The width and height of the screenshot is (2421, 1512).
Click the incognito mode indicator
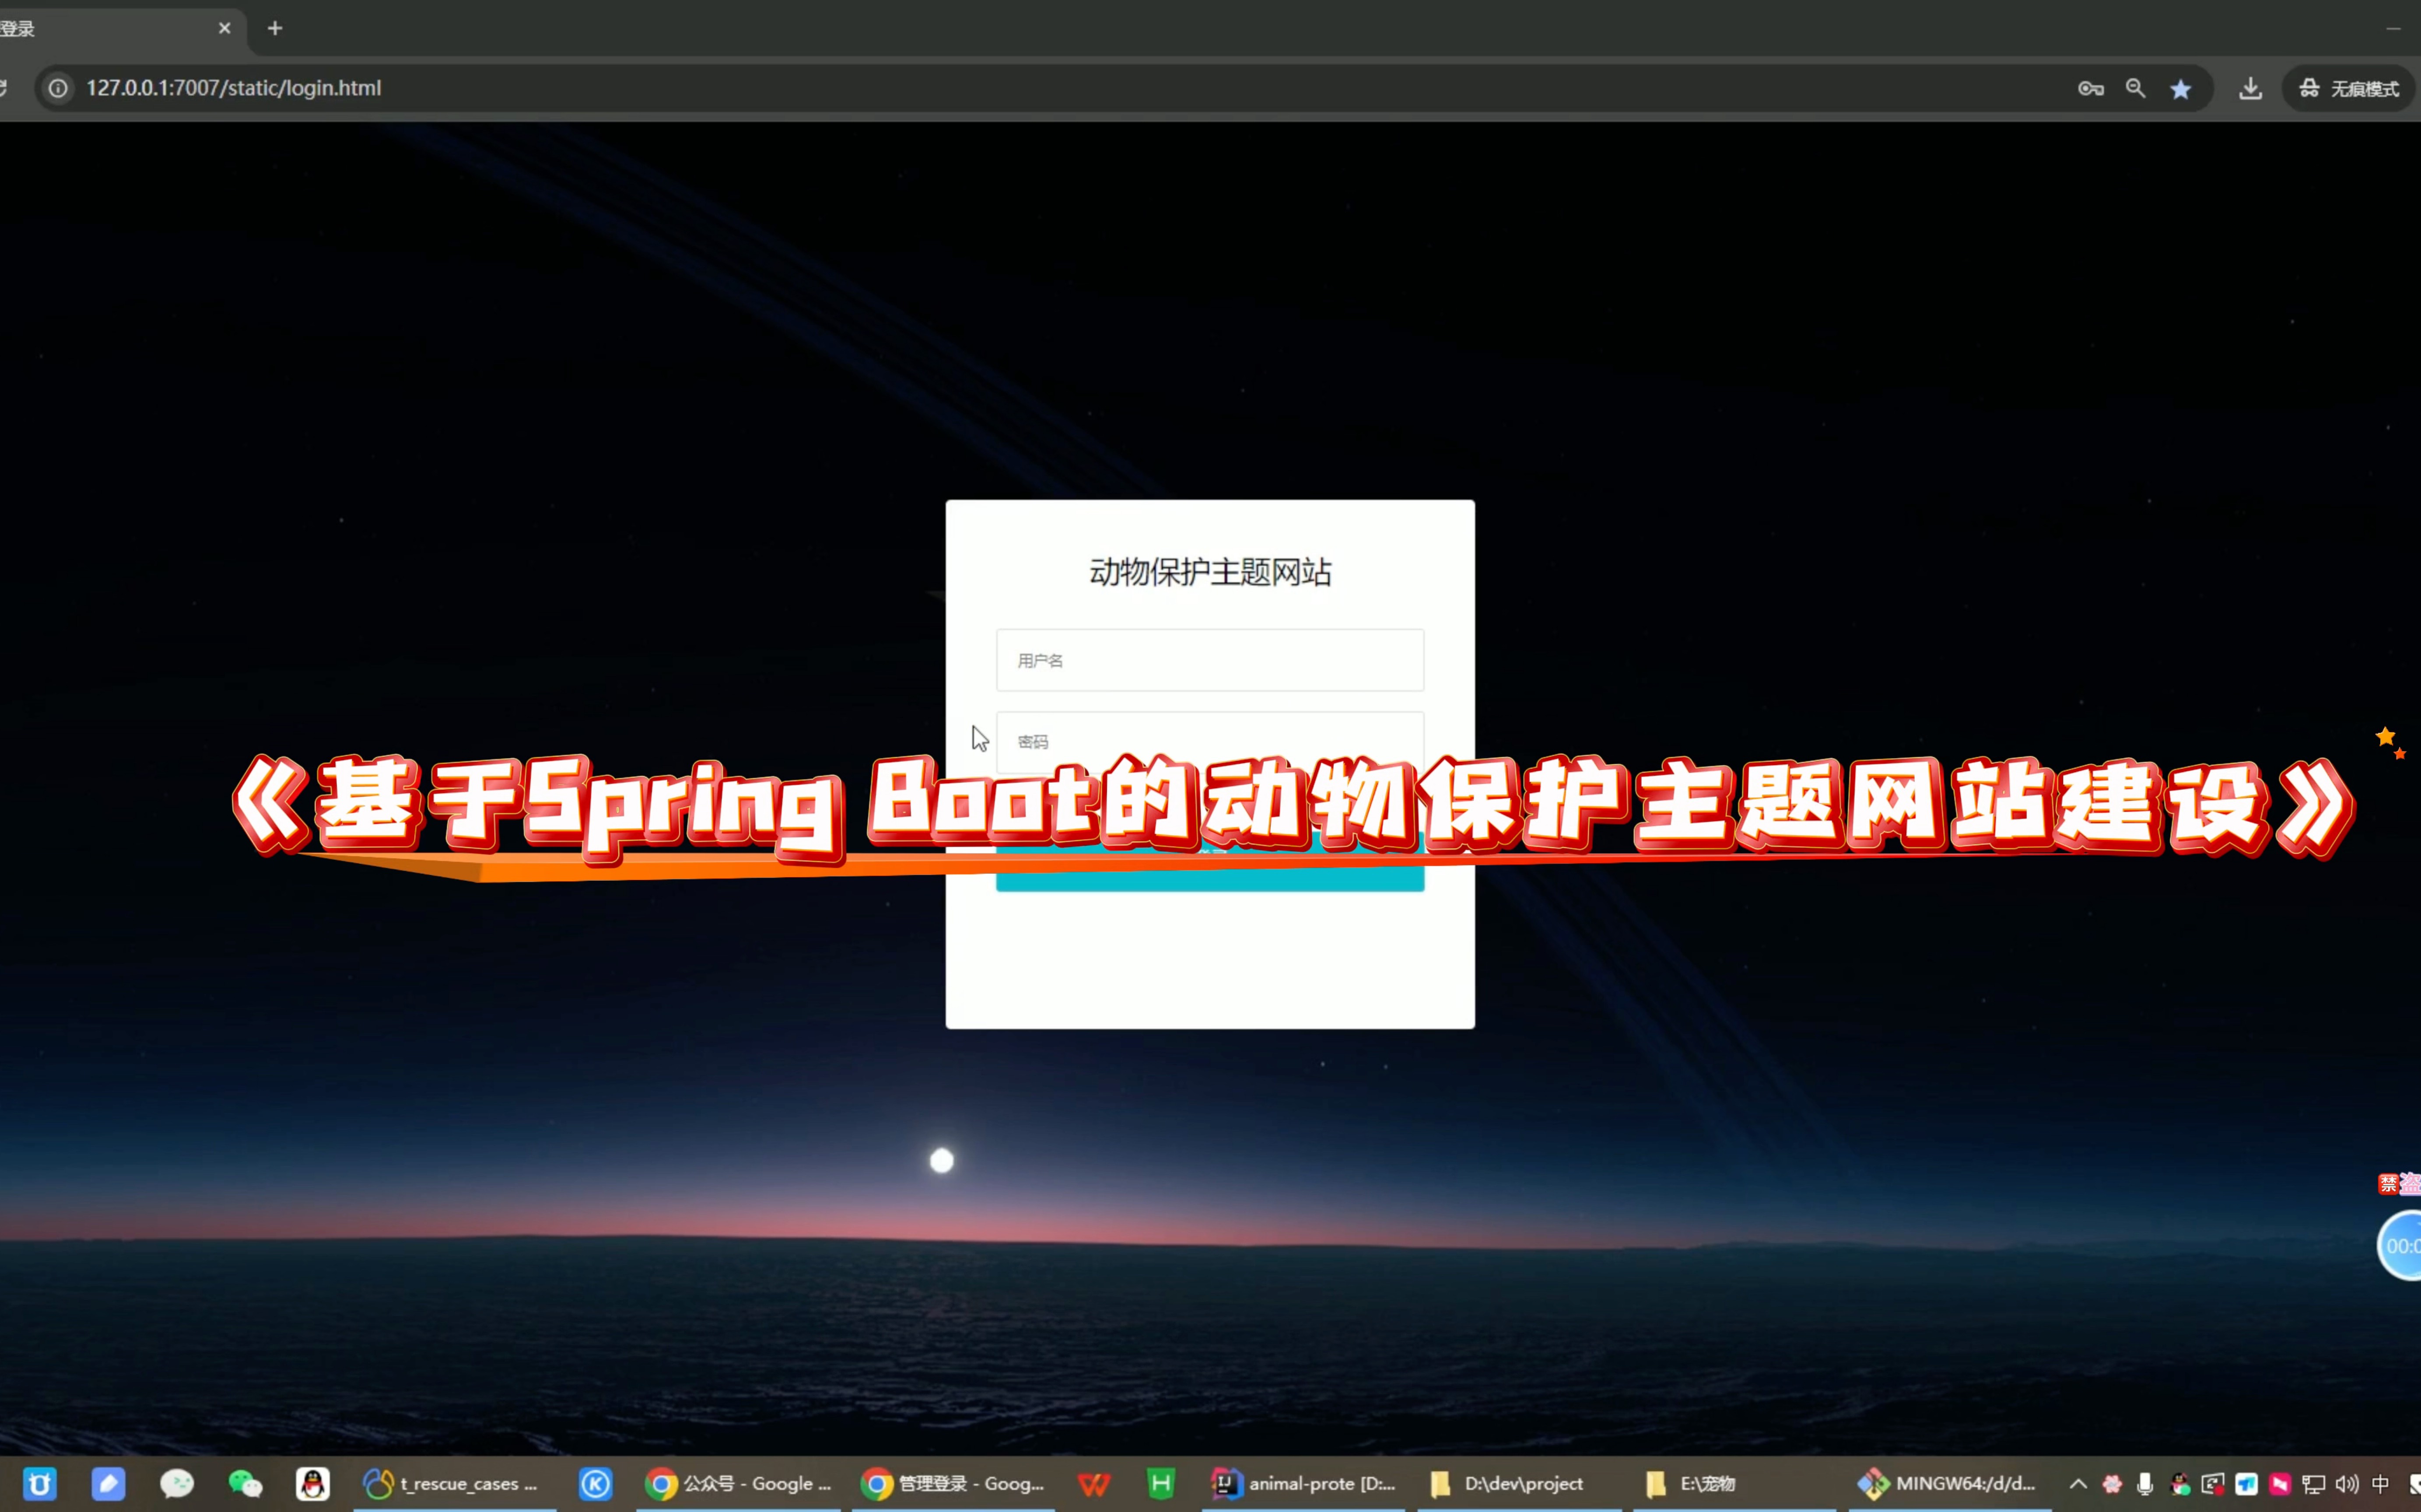click(x=2348, y=88)
